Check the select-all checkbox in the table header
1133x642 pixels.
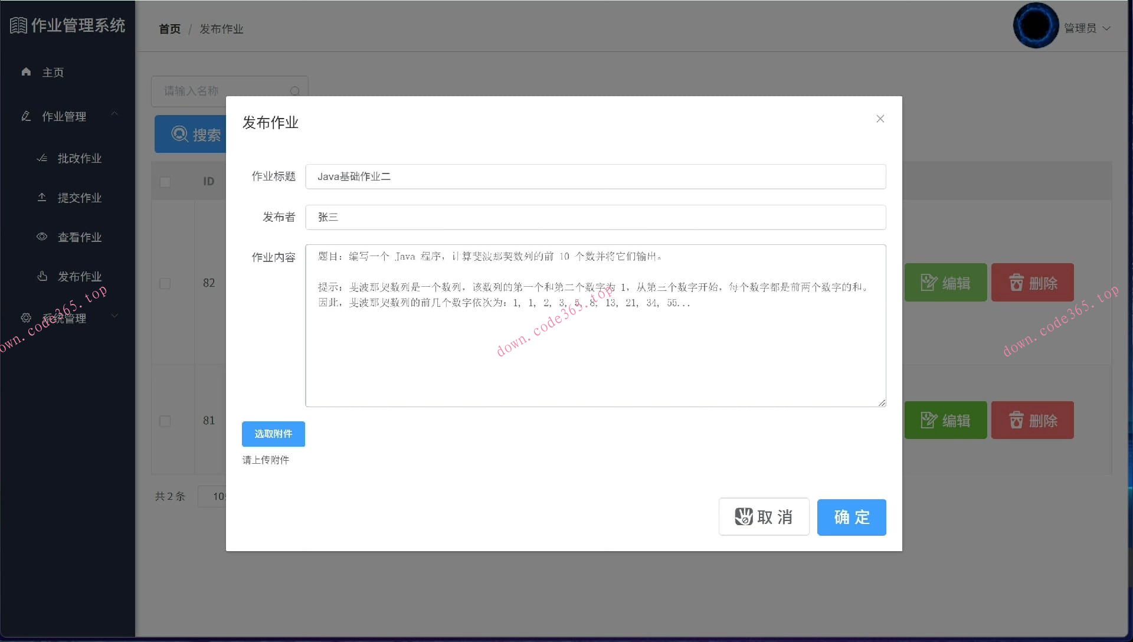point(165,182)
